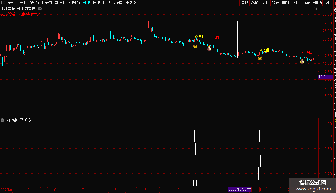Click the 返回 back button
The image size is (336, 193).
[x=328, y=3]
